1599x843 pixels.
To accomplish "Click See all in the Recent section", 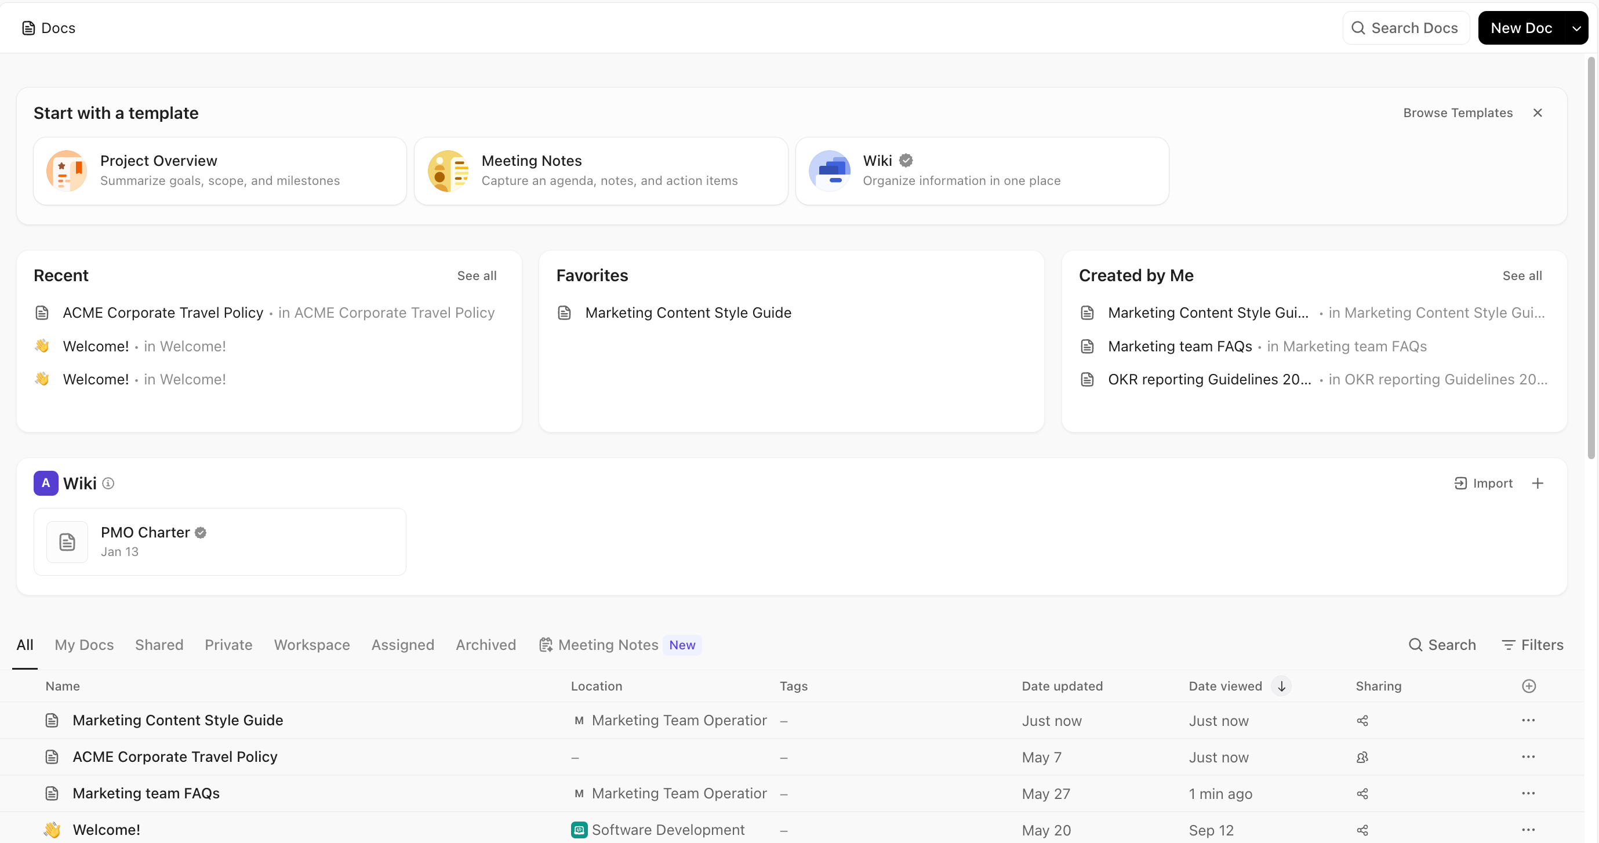I will coord(476,275).
